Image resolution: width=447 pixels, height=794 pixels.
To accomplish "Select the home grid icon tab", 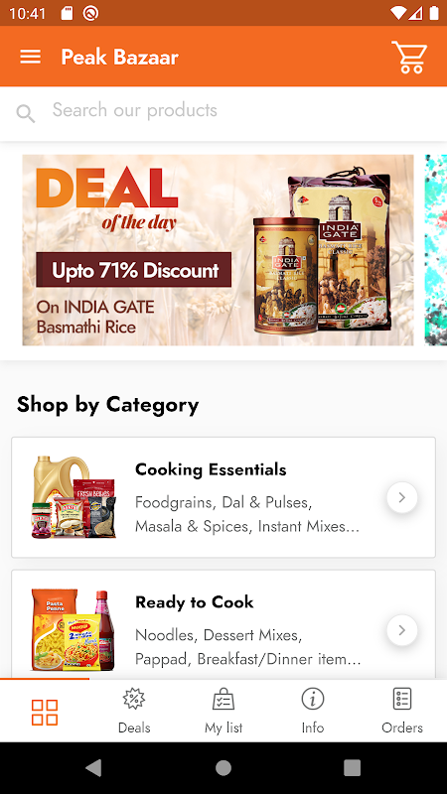I will (45, 712).
